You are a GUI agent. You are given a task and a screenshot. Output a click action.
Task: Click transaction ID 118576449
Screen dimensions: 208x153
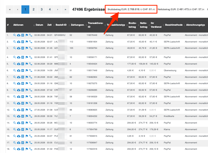coord(92,35)
